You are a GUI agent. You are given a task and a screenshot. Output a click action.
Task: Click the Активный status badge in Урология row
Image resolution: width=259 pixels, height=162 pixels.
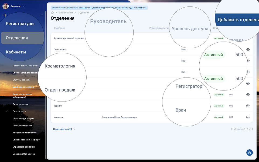[219, 117]
